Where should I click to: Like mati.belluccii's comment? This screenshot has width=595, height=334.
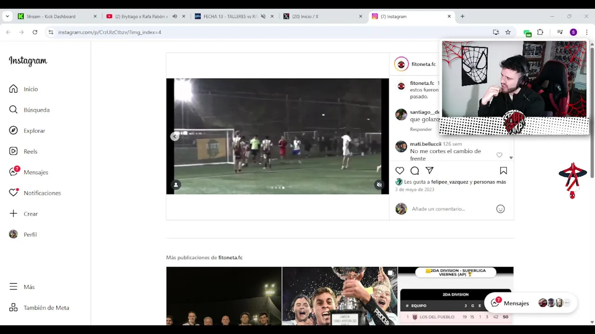point(499,155)
